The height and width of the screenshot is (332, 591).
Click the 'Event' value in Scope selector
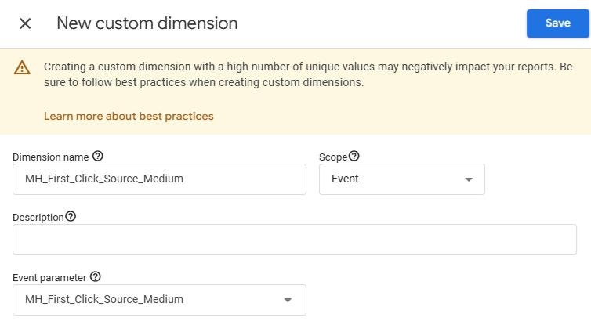pyautogui.click(x=346, y=179)
